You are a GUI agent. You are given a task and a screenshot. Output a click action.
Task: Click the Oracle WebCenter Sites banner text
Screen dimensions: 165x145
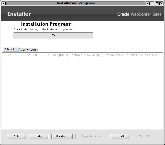(139, 14)
